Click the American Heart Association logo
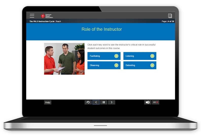The width and height of the screenshot is (201, 137). pos(47,16)
